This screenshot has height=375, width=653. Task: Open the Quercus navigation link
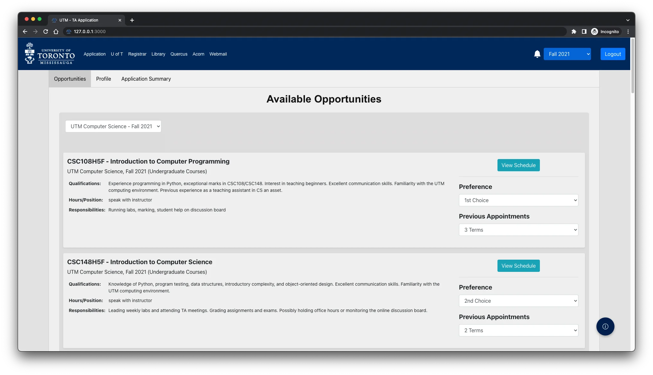(179, 54)
